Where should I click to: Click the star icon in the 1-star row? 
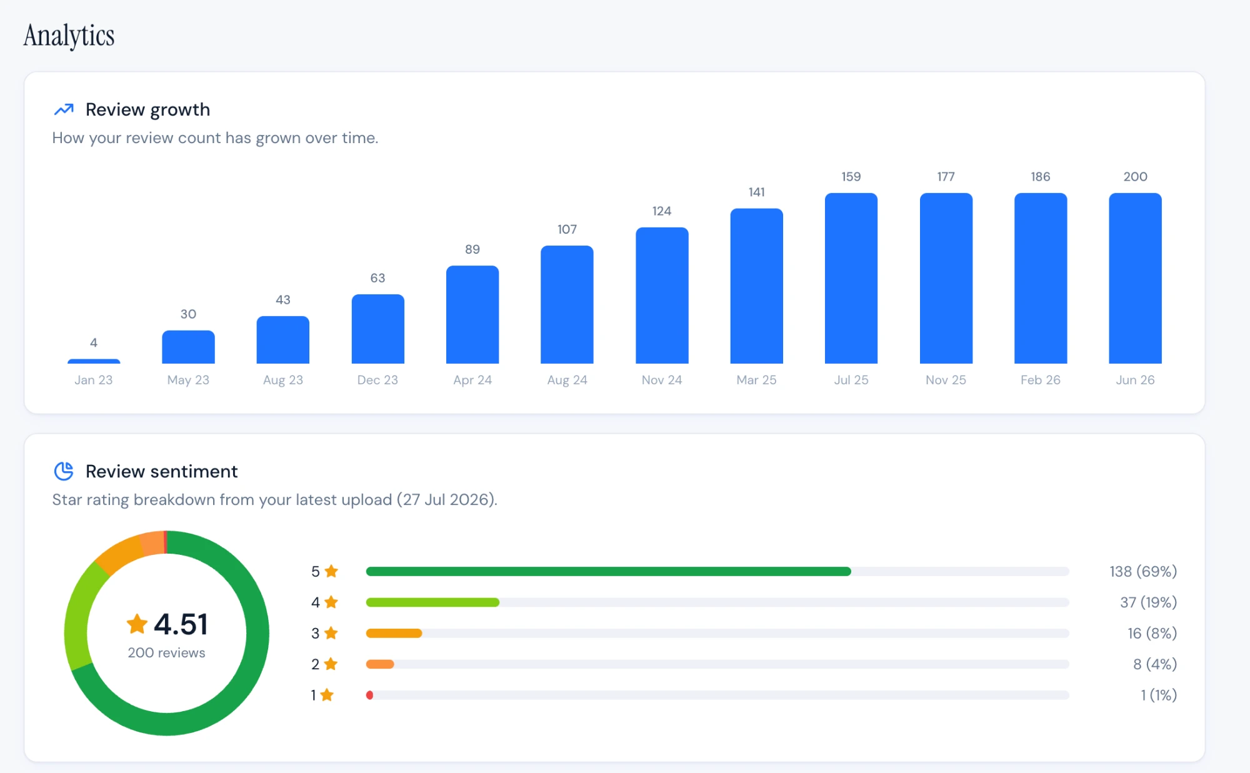[x=327, y=695]
